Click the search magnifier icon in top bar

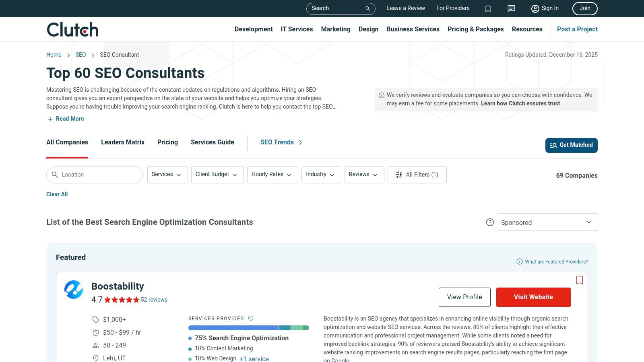tap(367, 8)
